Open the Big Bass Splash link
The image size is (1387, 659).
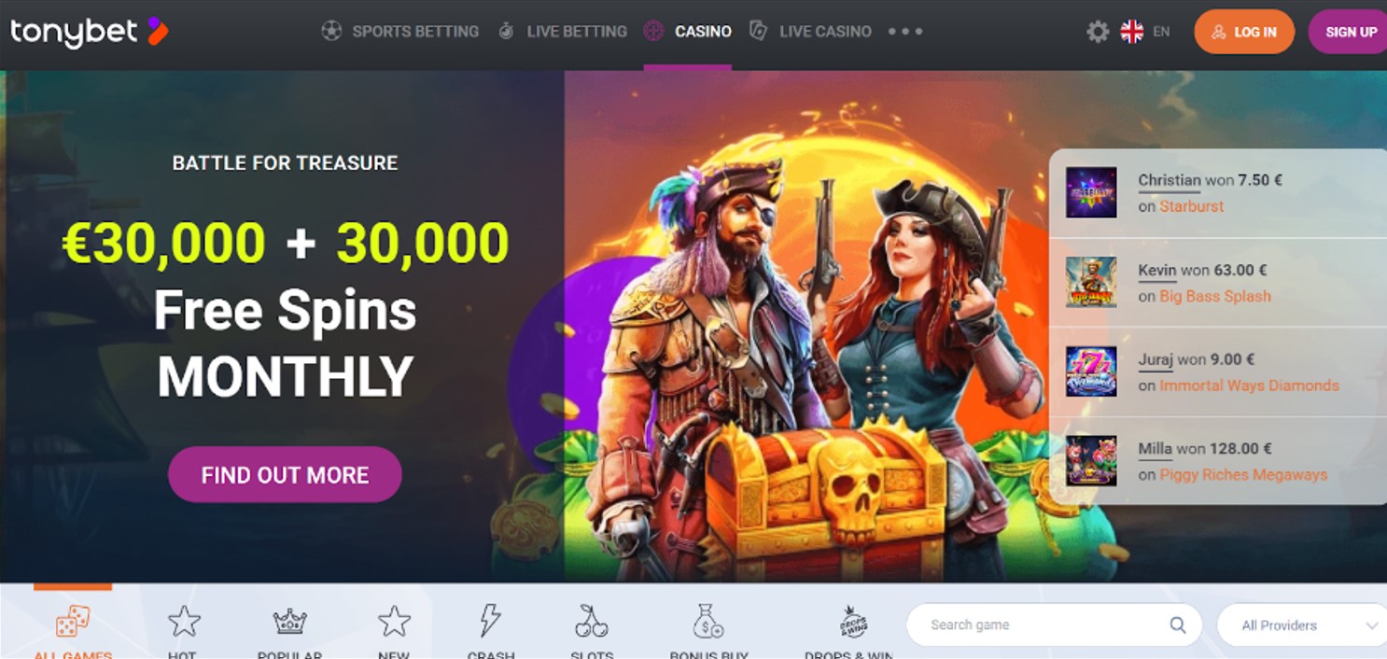[1215, 296]
